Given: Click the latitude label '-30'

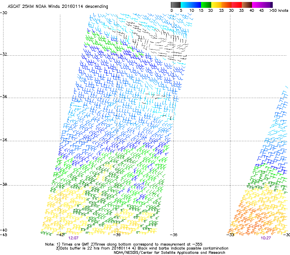Looking at the screenshot, I should click(x=4, y=13).
